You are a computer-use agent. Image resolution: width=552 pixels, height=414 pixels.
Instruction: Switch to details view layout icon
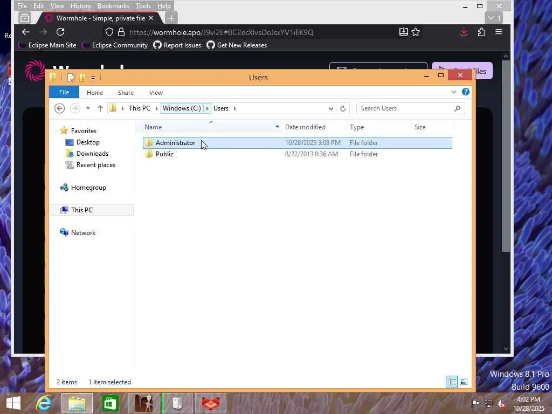452,382
